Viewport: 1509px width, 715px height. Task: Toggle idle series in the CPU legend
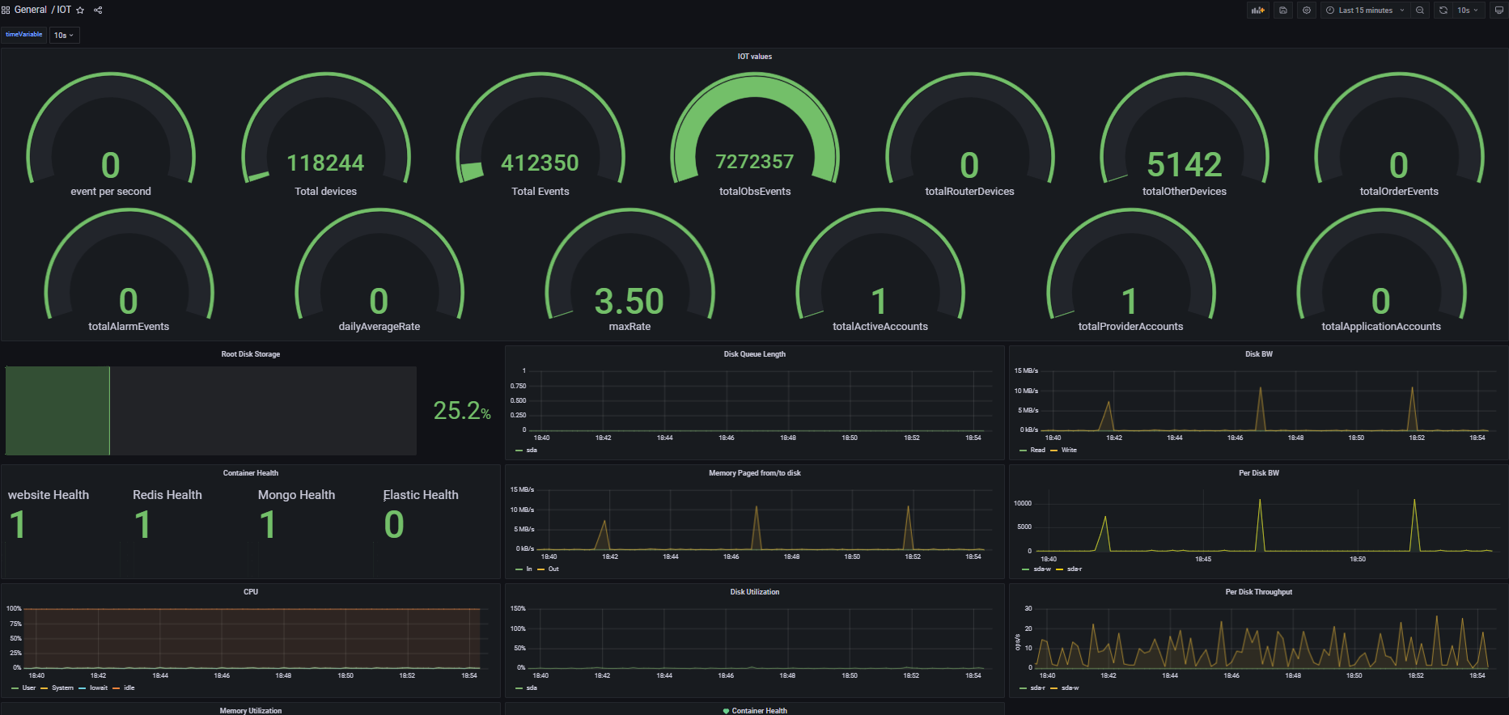[x=129, y=687]
